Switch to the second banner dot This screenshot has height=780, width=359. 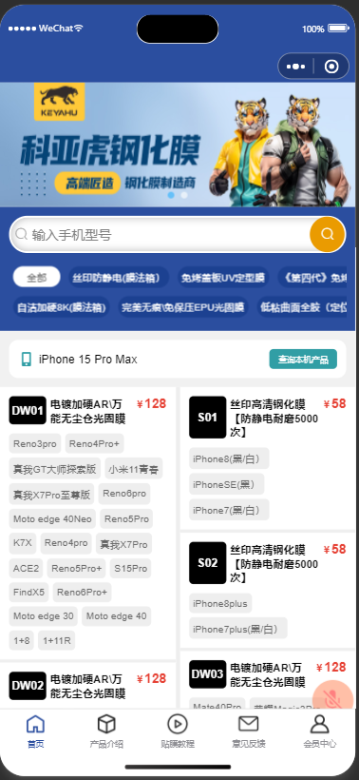pos(183,195)
